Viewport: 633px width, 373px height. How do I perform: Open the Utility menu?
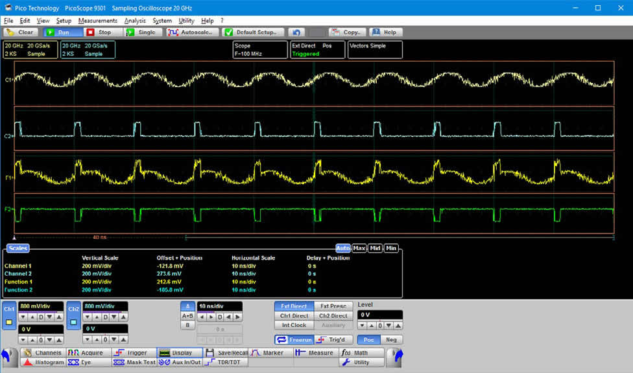coord(187,21)
